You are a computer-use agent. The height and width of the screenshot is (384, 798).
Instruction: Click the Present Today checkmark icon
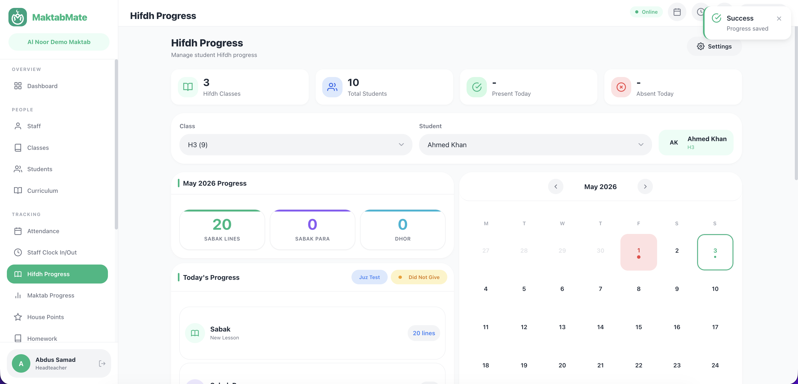tap(476, 87)
